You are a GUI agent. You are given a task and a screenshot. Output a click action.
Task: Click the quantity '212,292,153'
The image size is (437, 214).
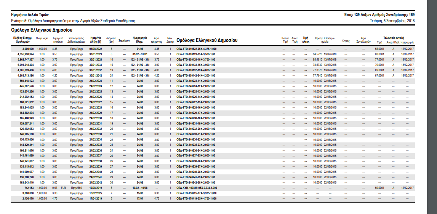[27, 97]
